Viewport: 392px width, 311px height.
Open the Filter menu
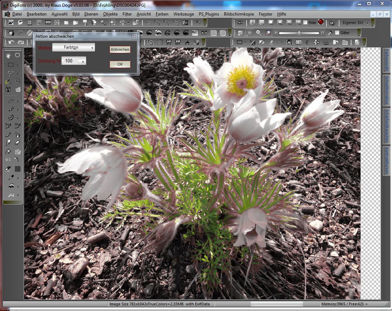[127, 14]
